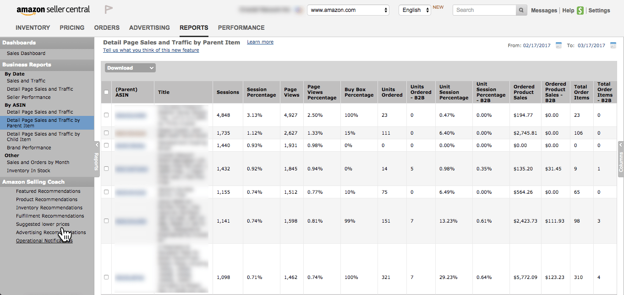
Task: Click the search magnifying glass icon
Action: pos(521,10)
